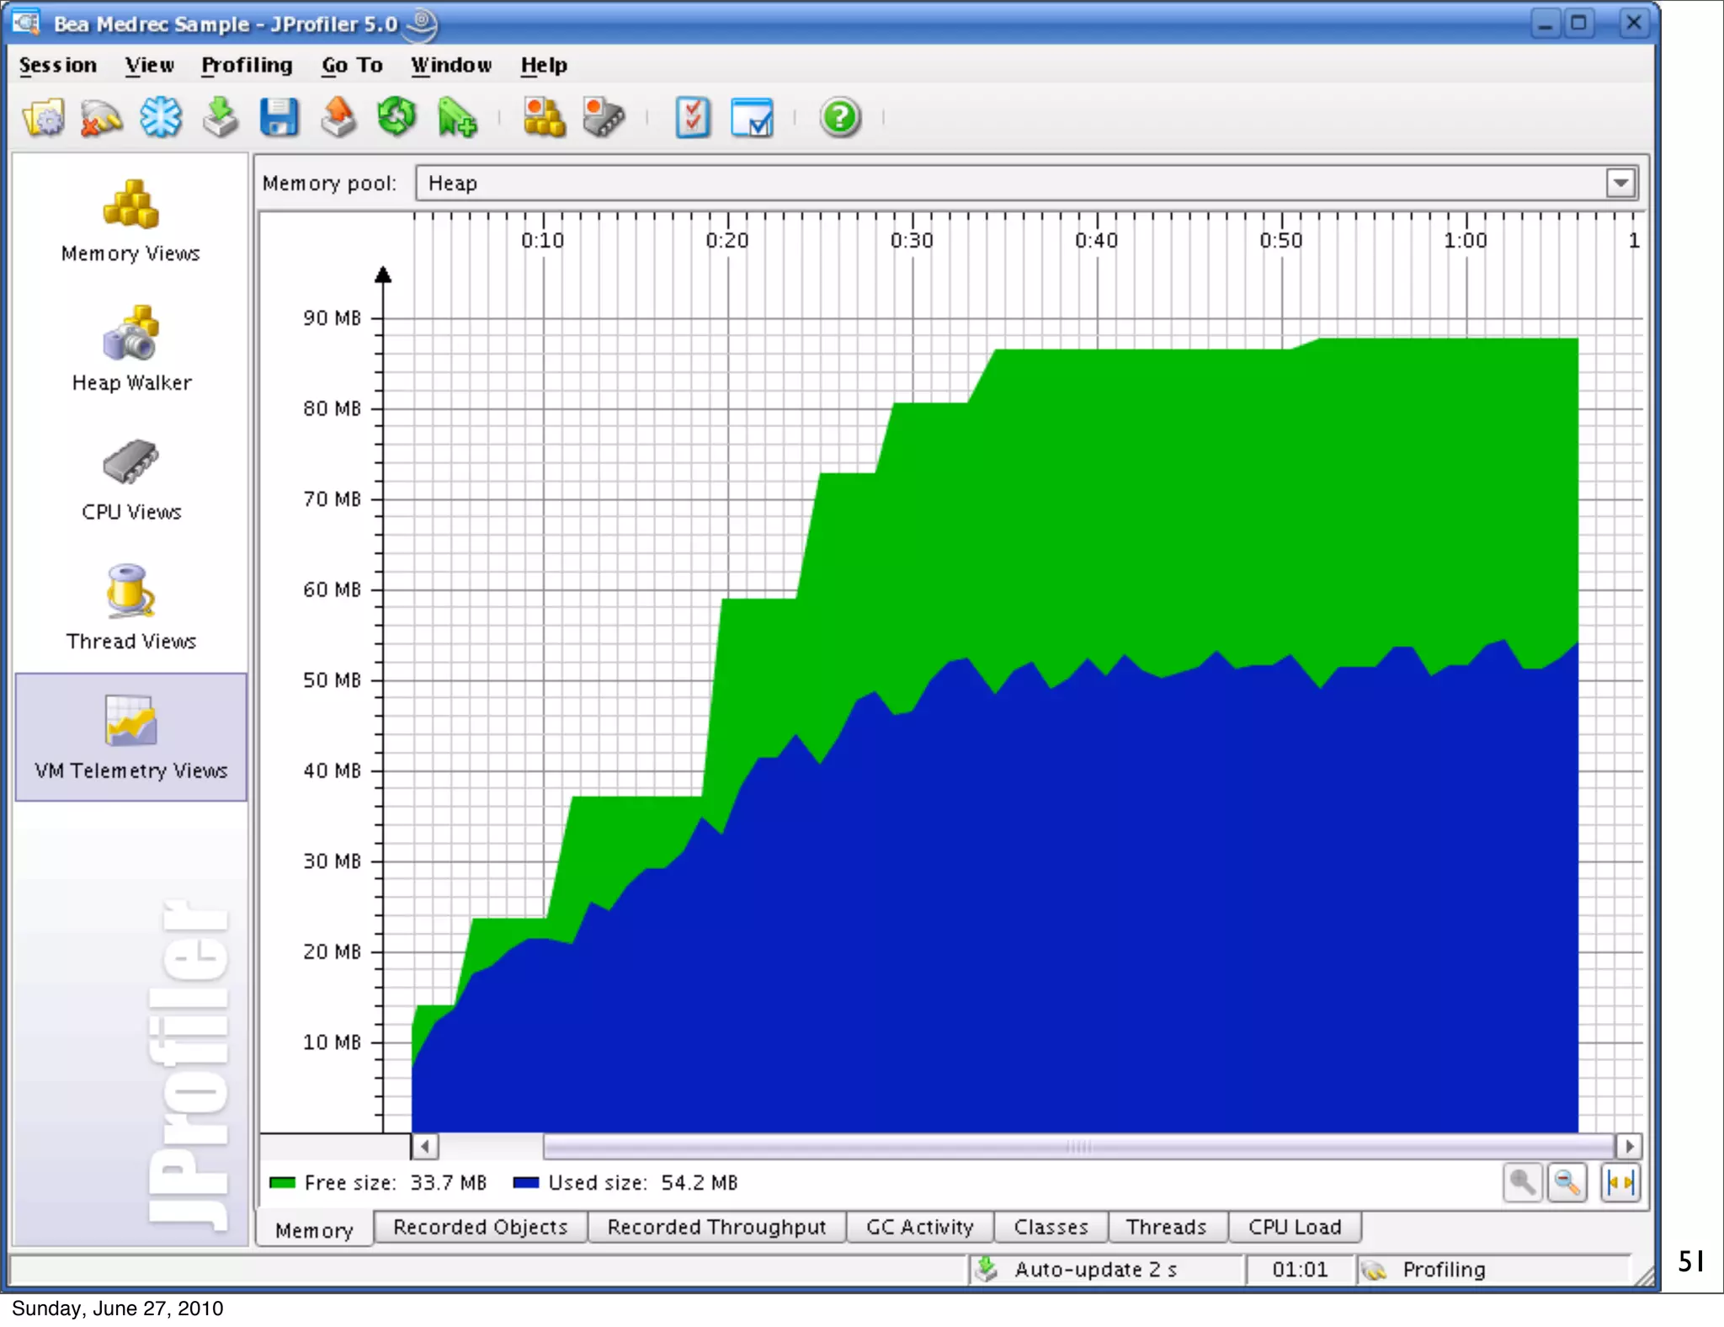1724x1327 pixels.
Task: Click the freeze views snowflake icon
Action: [x=160, y=117]
